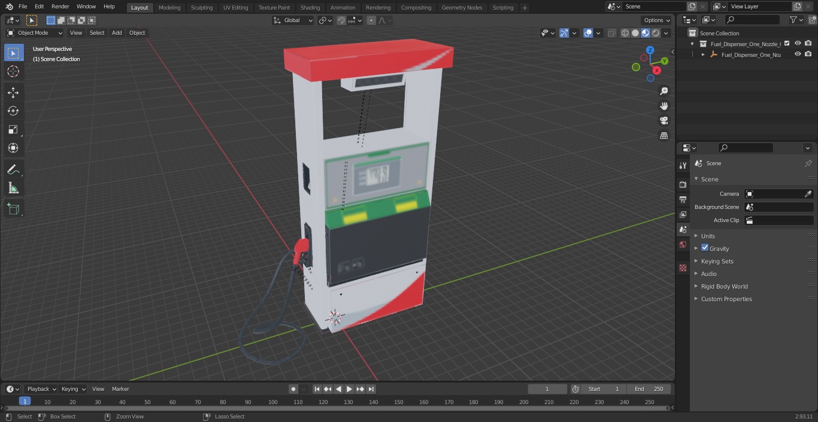Activate the Rotate tool
The height and width of the screenshot is (422, 818).
13,111
